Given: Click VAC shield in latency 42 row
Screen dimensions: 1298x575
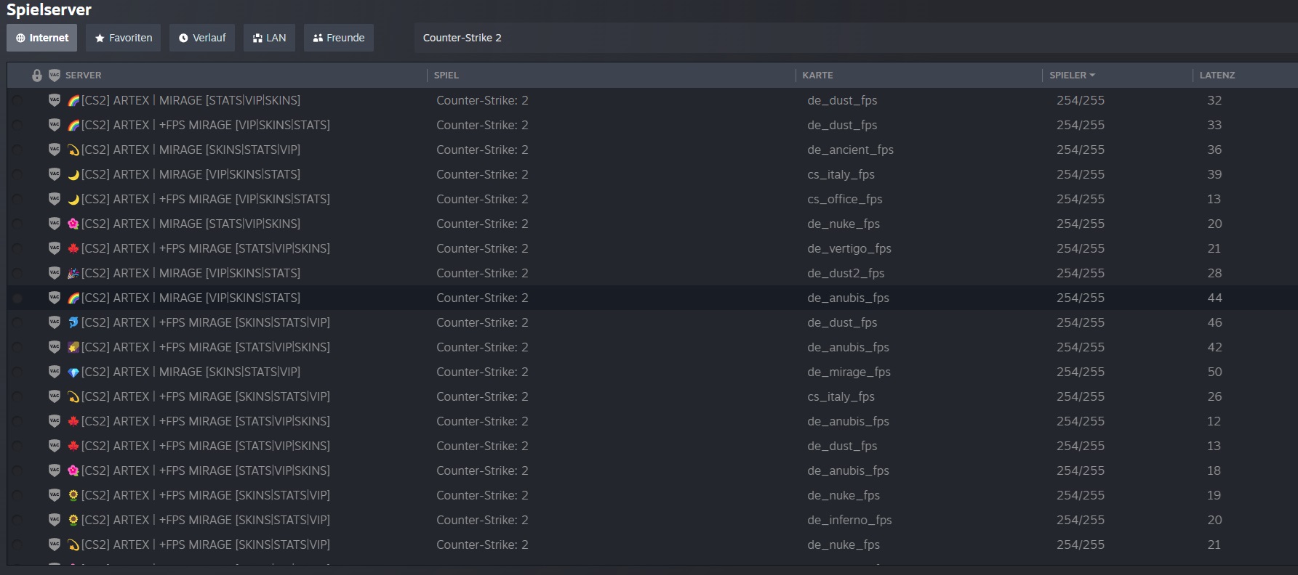Looking at the screenshot, I should [55, 347].
